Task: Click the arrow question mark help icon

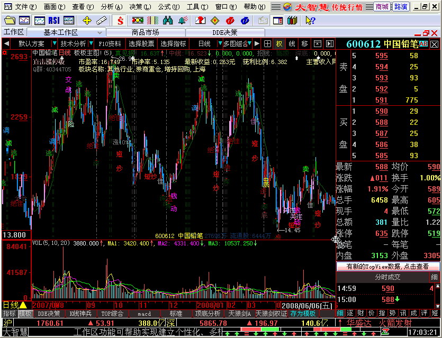Action: (x=310, y=20)
